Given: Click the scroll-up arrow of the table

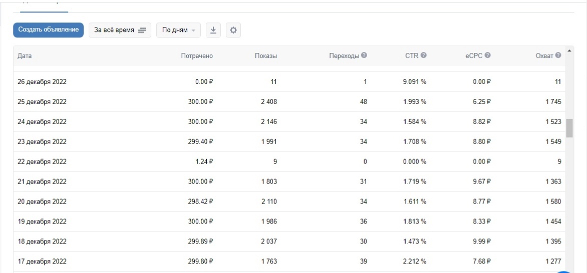Looking at the screenshot, I should point(569,50).
